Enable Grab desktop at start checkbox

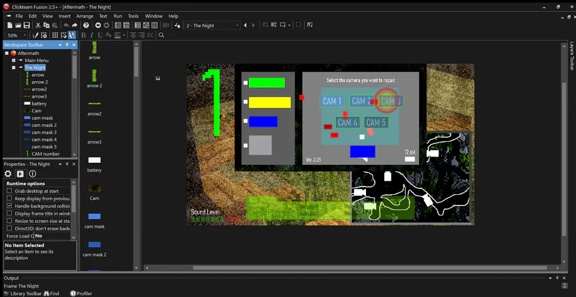9,191
